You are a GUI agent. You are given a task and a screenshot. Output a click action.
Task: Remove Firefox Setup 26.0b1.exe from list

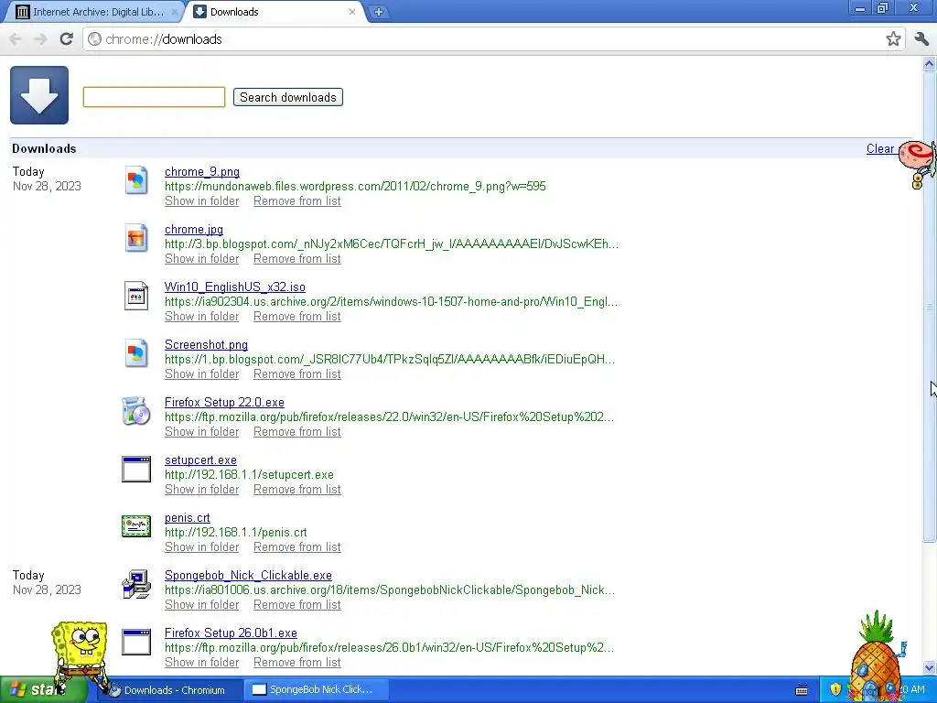coord(297,663)
